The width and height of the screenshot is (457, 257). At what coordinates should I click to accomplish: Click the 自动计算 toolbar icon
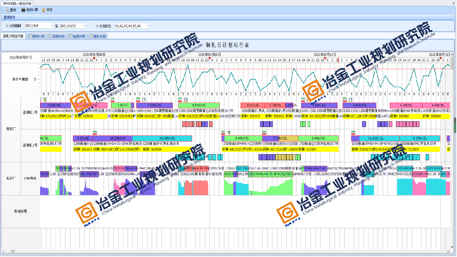23,10
